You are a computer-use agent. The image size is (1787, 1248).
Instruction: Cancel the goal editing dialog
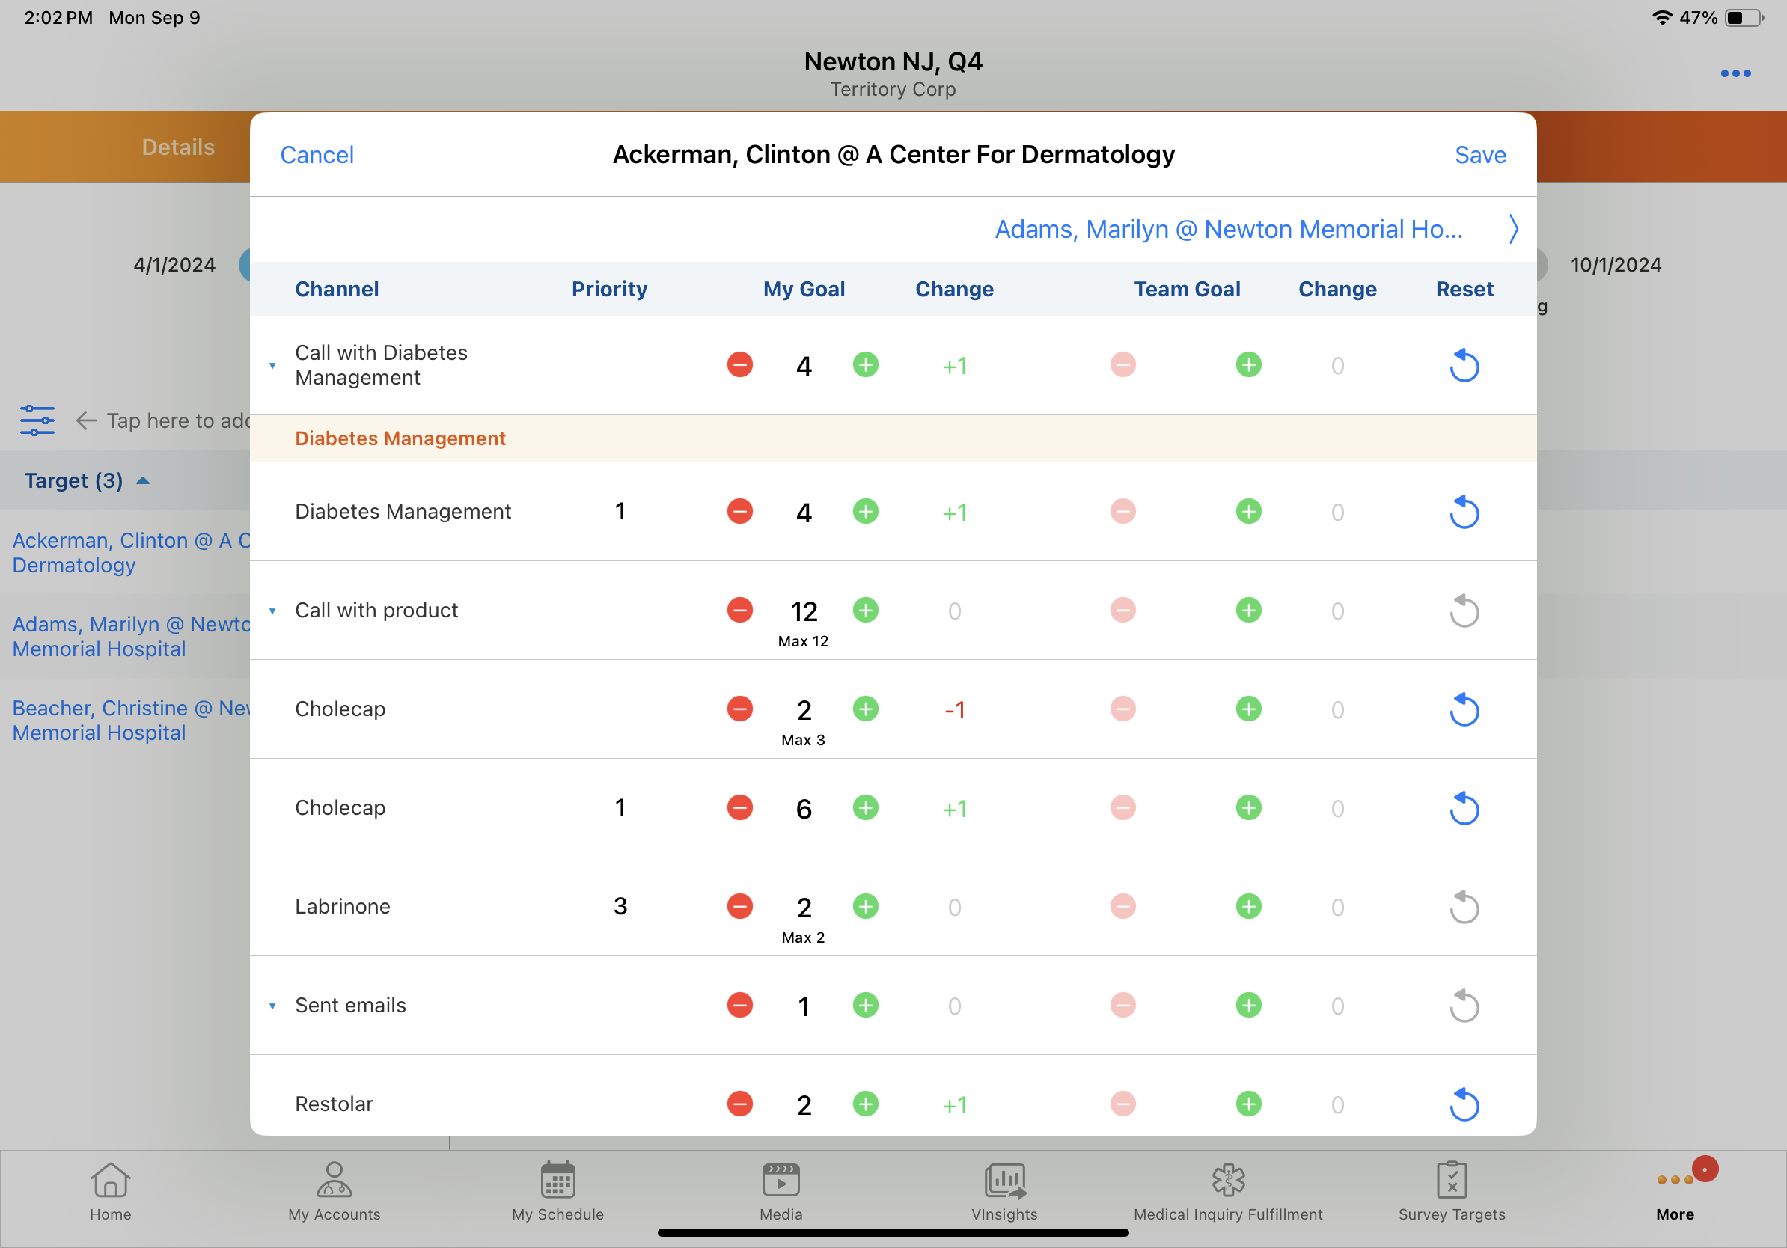tap(317, 155)
